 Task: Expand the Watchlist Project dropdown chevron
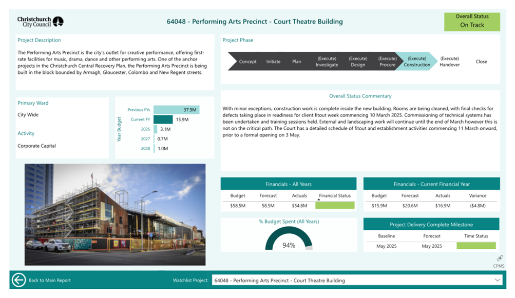(497, 280)
